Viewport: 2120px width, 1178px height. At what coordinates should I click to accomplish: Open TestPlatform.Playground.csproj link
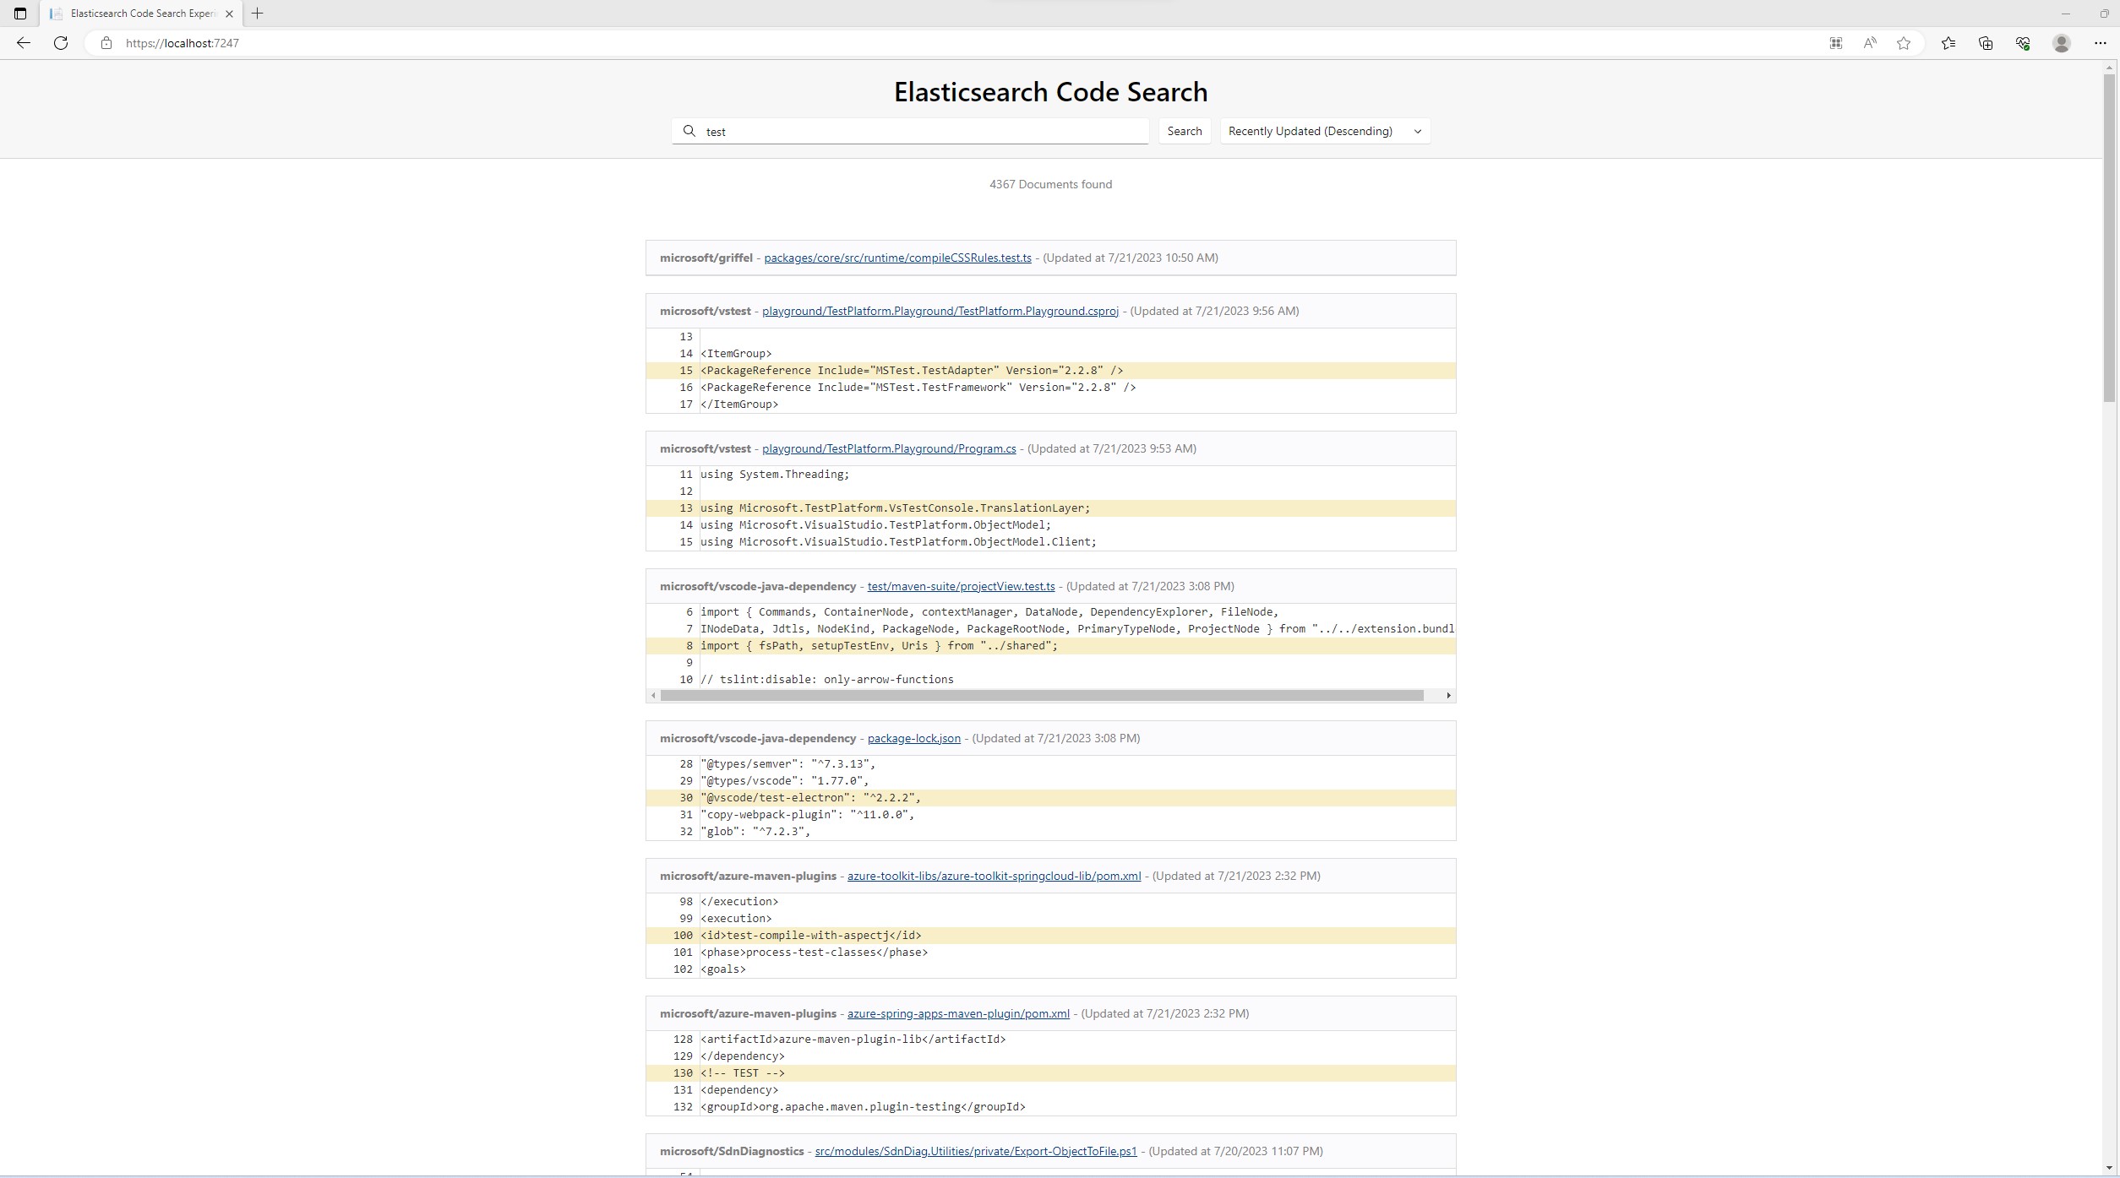pos(940,311)
